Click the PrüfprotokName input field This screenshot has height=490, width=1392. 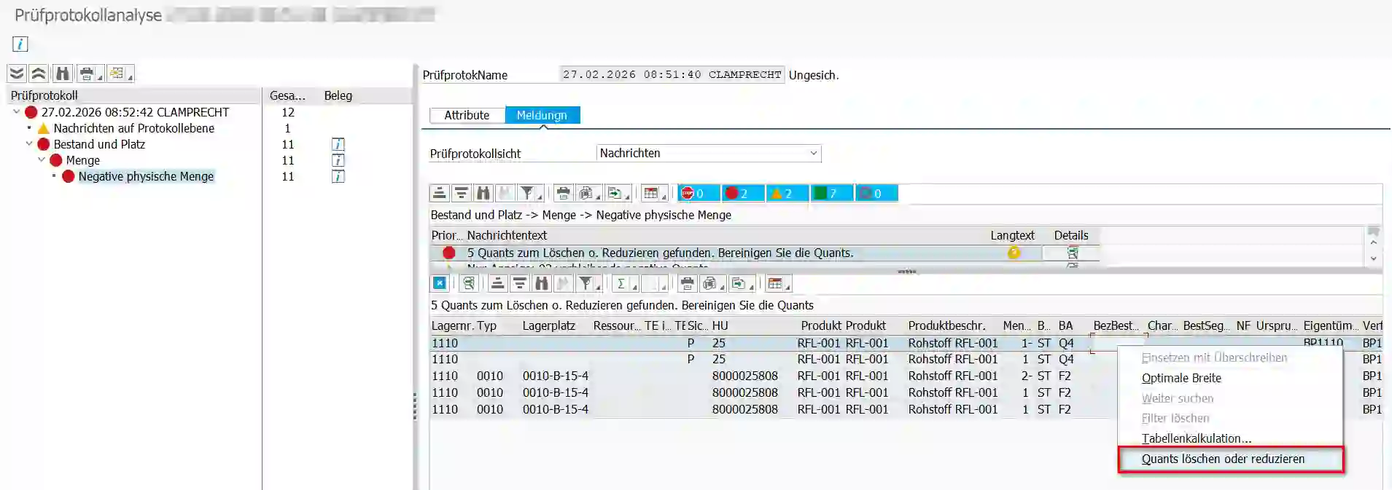point(671,75)
